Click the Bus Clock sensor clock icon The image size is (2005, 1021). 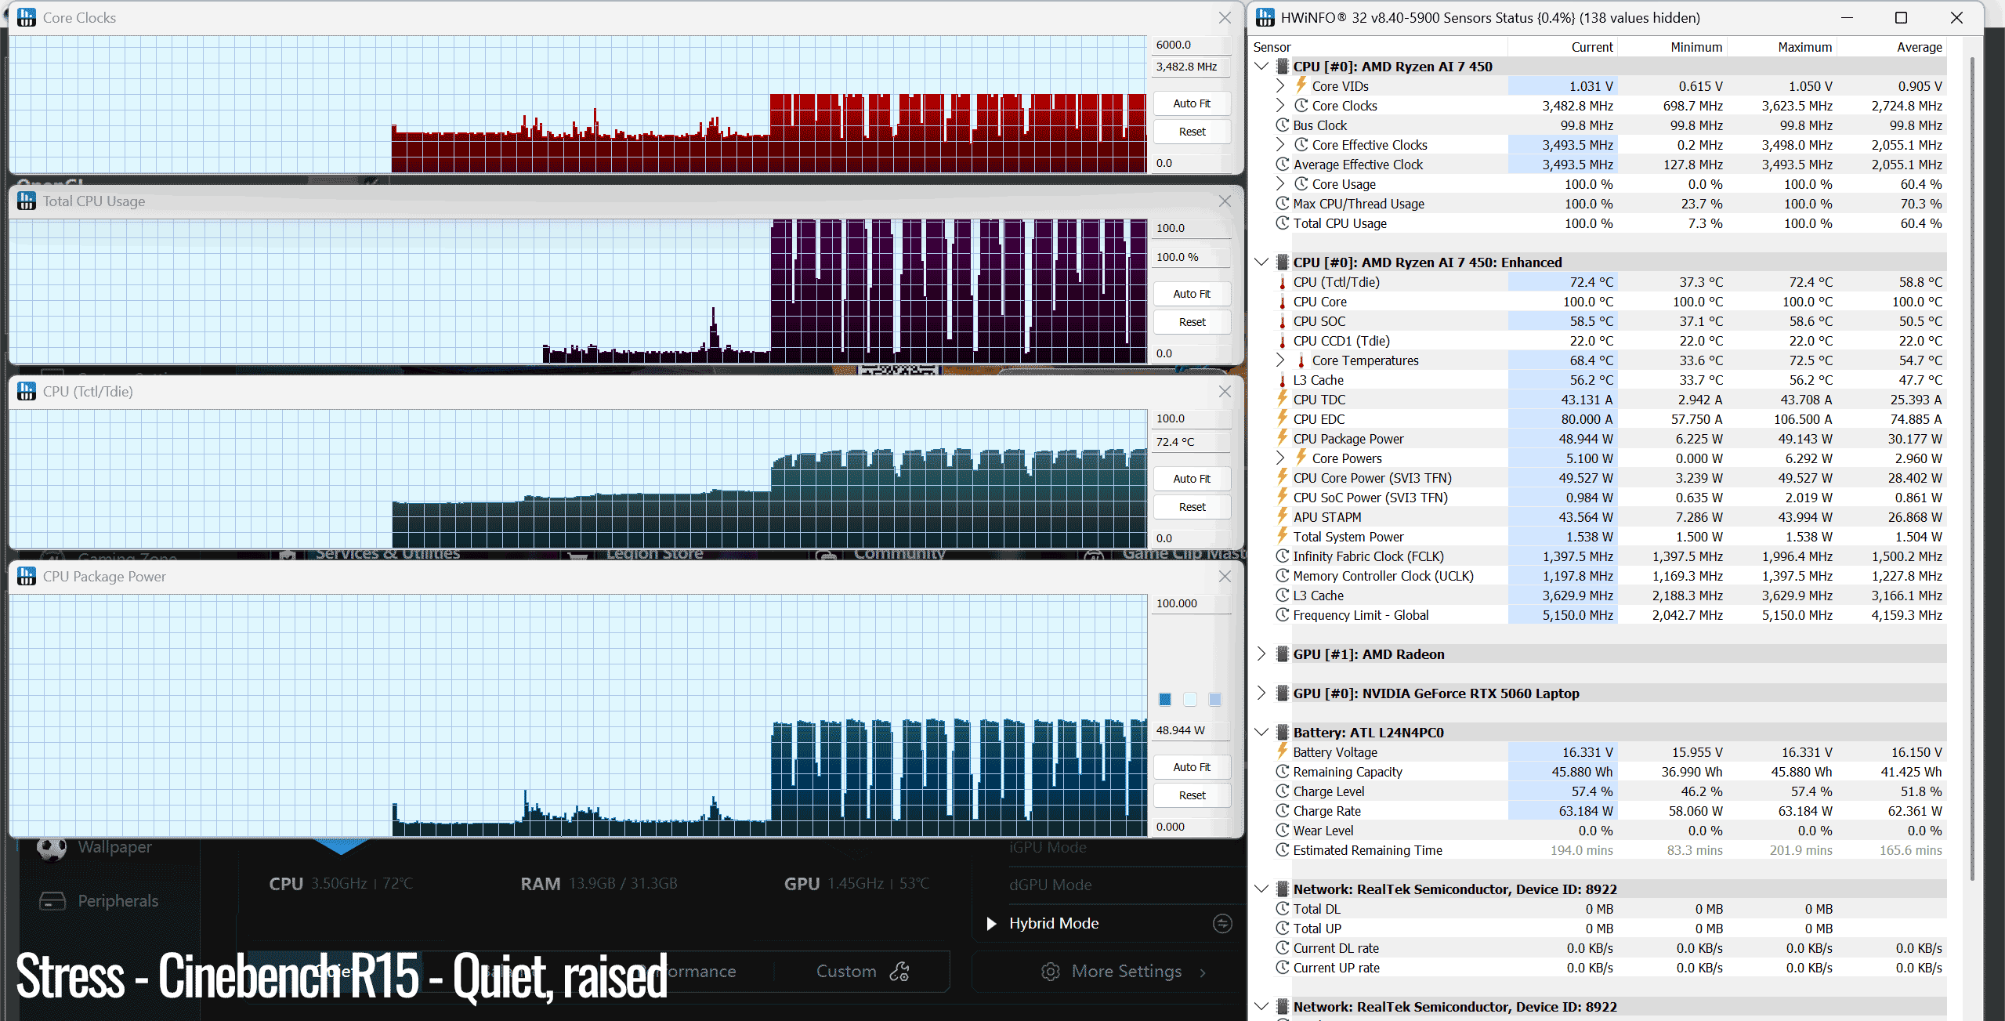(1283, 125)
